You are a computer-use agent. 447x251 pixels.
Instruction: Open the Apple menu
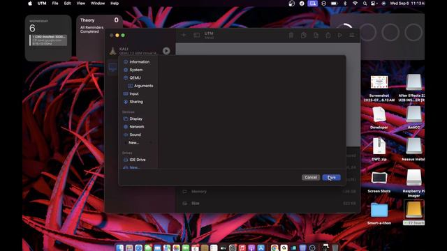[30, 3]
